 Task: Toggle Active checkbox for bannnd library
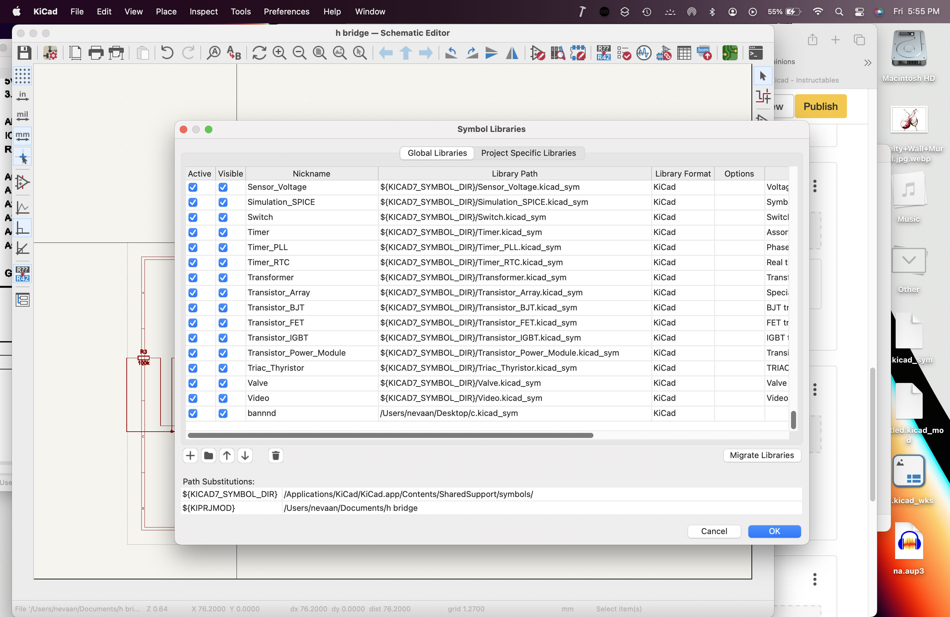point(193,413)
